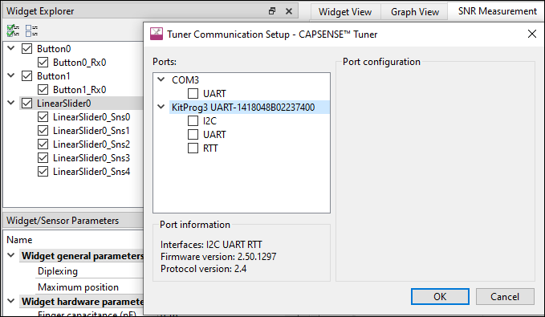The image size is (545, 317).
Task: Uncheck LinearSlider0_Sns1 checkbox
Action: pos(43,131)
